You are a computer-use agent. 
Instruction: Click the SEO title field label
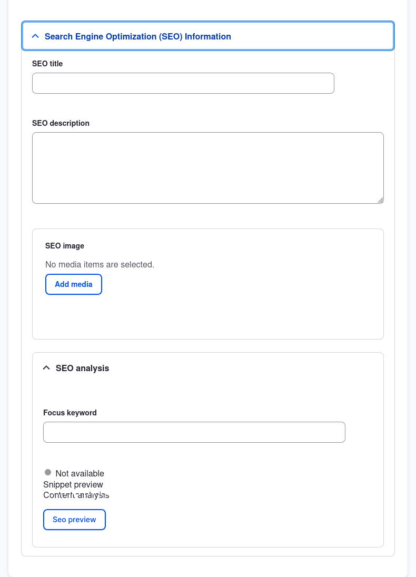(x=47, y=64)
